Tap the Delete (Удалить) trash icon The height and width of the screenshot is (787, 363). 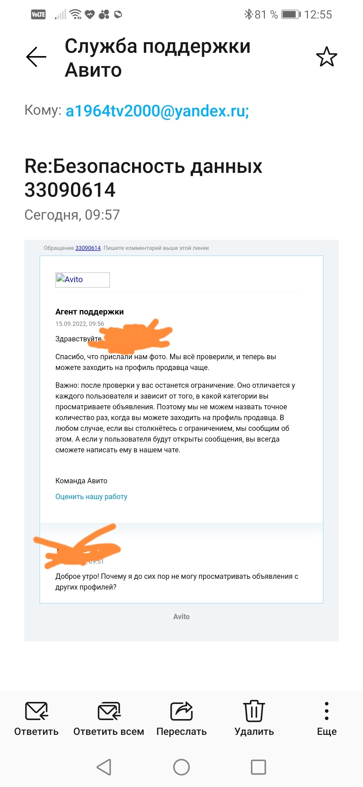(x=254, y=711)
